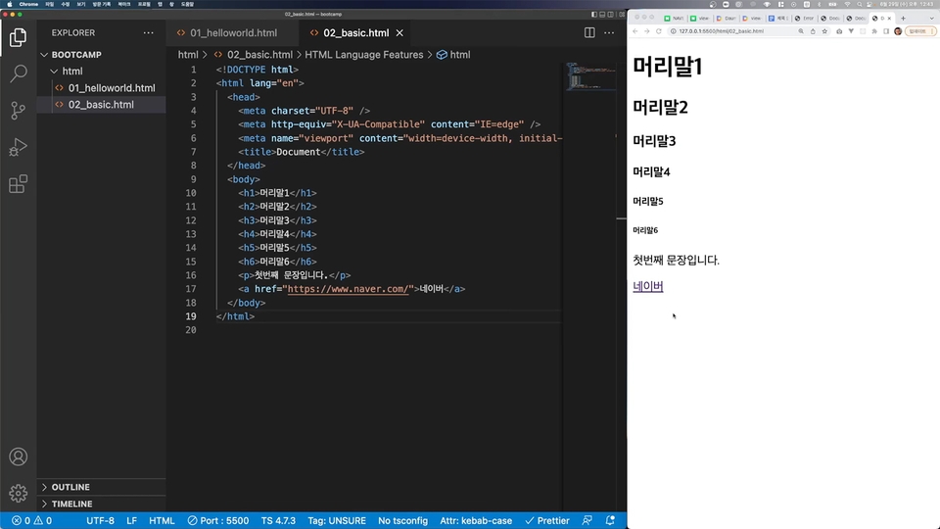The width and height of the screenshot is (940, 529).
Task: Split the editor to the right
Action: pos(589,33)
